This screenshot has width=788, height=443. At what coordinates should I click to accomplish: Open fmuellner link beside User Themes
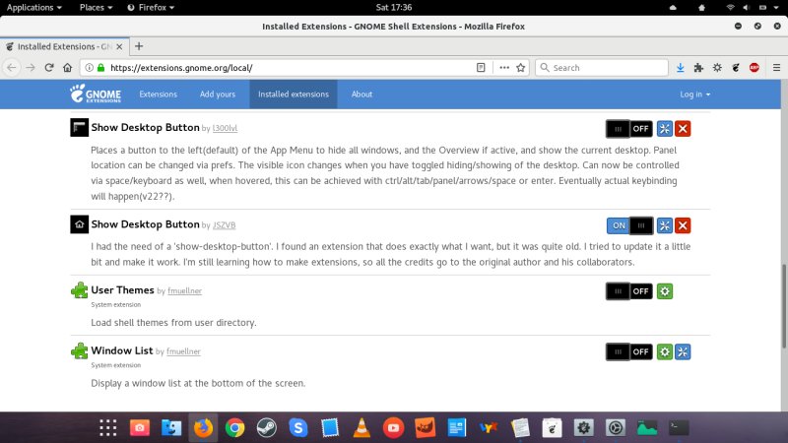pyautogui.click(x=184, y=290)
